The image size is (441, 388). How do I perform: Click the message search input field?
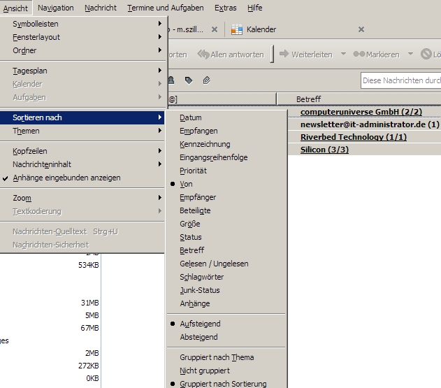(x=400, y=80)
